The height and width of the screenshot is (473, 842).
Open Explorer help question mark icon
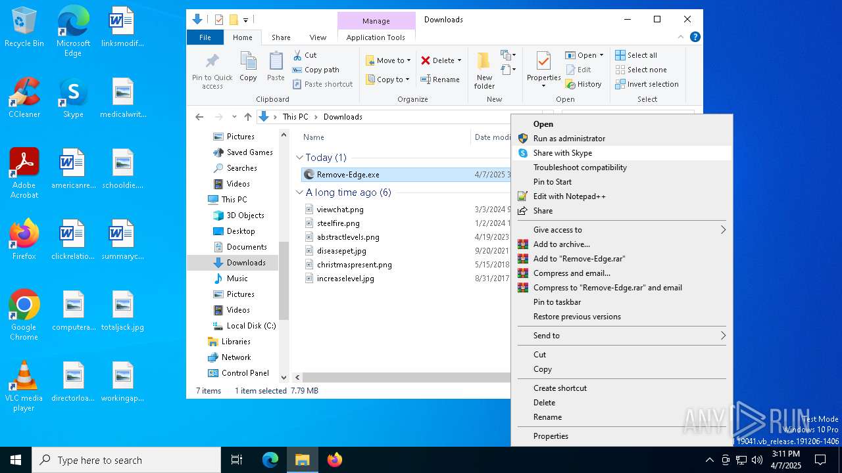coord(695,37)
